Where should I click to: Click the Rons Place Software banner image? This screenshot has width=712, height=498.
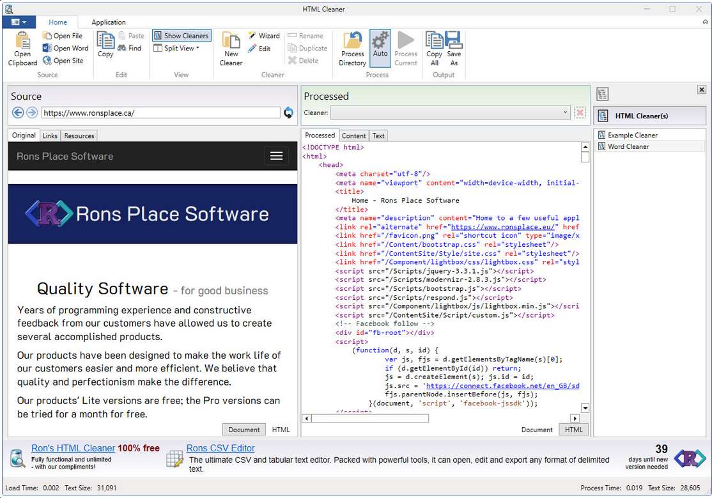click(153, 214)
